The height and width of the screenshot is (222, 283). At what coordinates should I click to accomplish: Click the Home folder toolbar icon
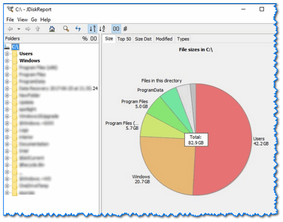52,29
